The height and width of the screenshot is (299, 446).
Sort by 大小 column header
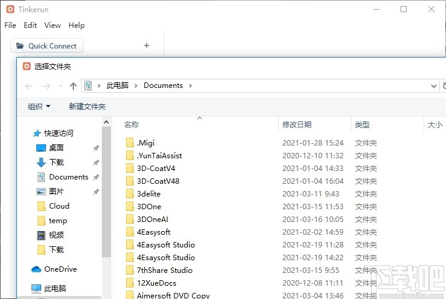[x=435, y=124]
